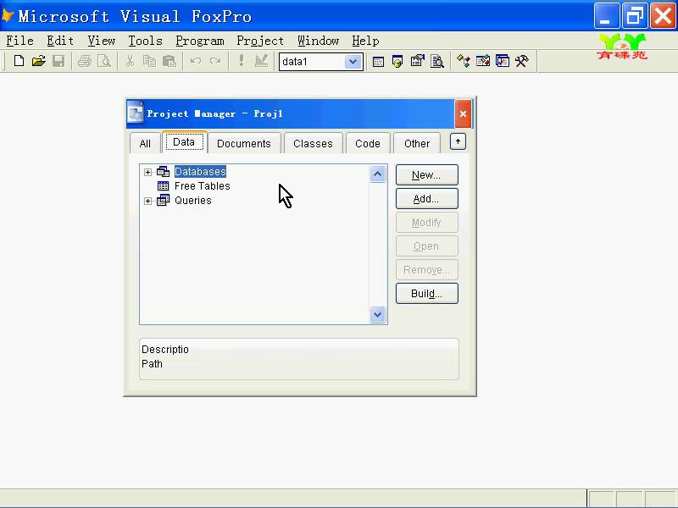Click the Cut scissors icon
Screen dimensions: 678x508
point(130,61)
